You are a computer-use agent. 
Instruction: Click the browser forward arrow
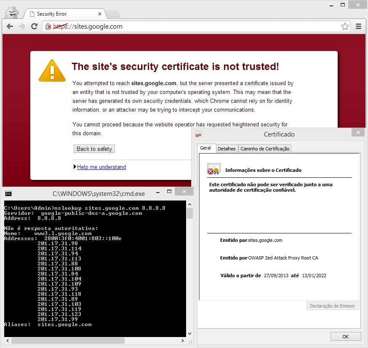click(22, 27)
